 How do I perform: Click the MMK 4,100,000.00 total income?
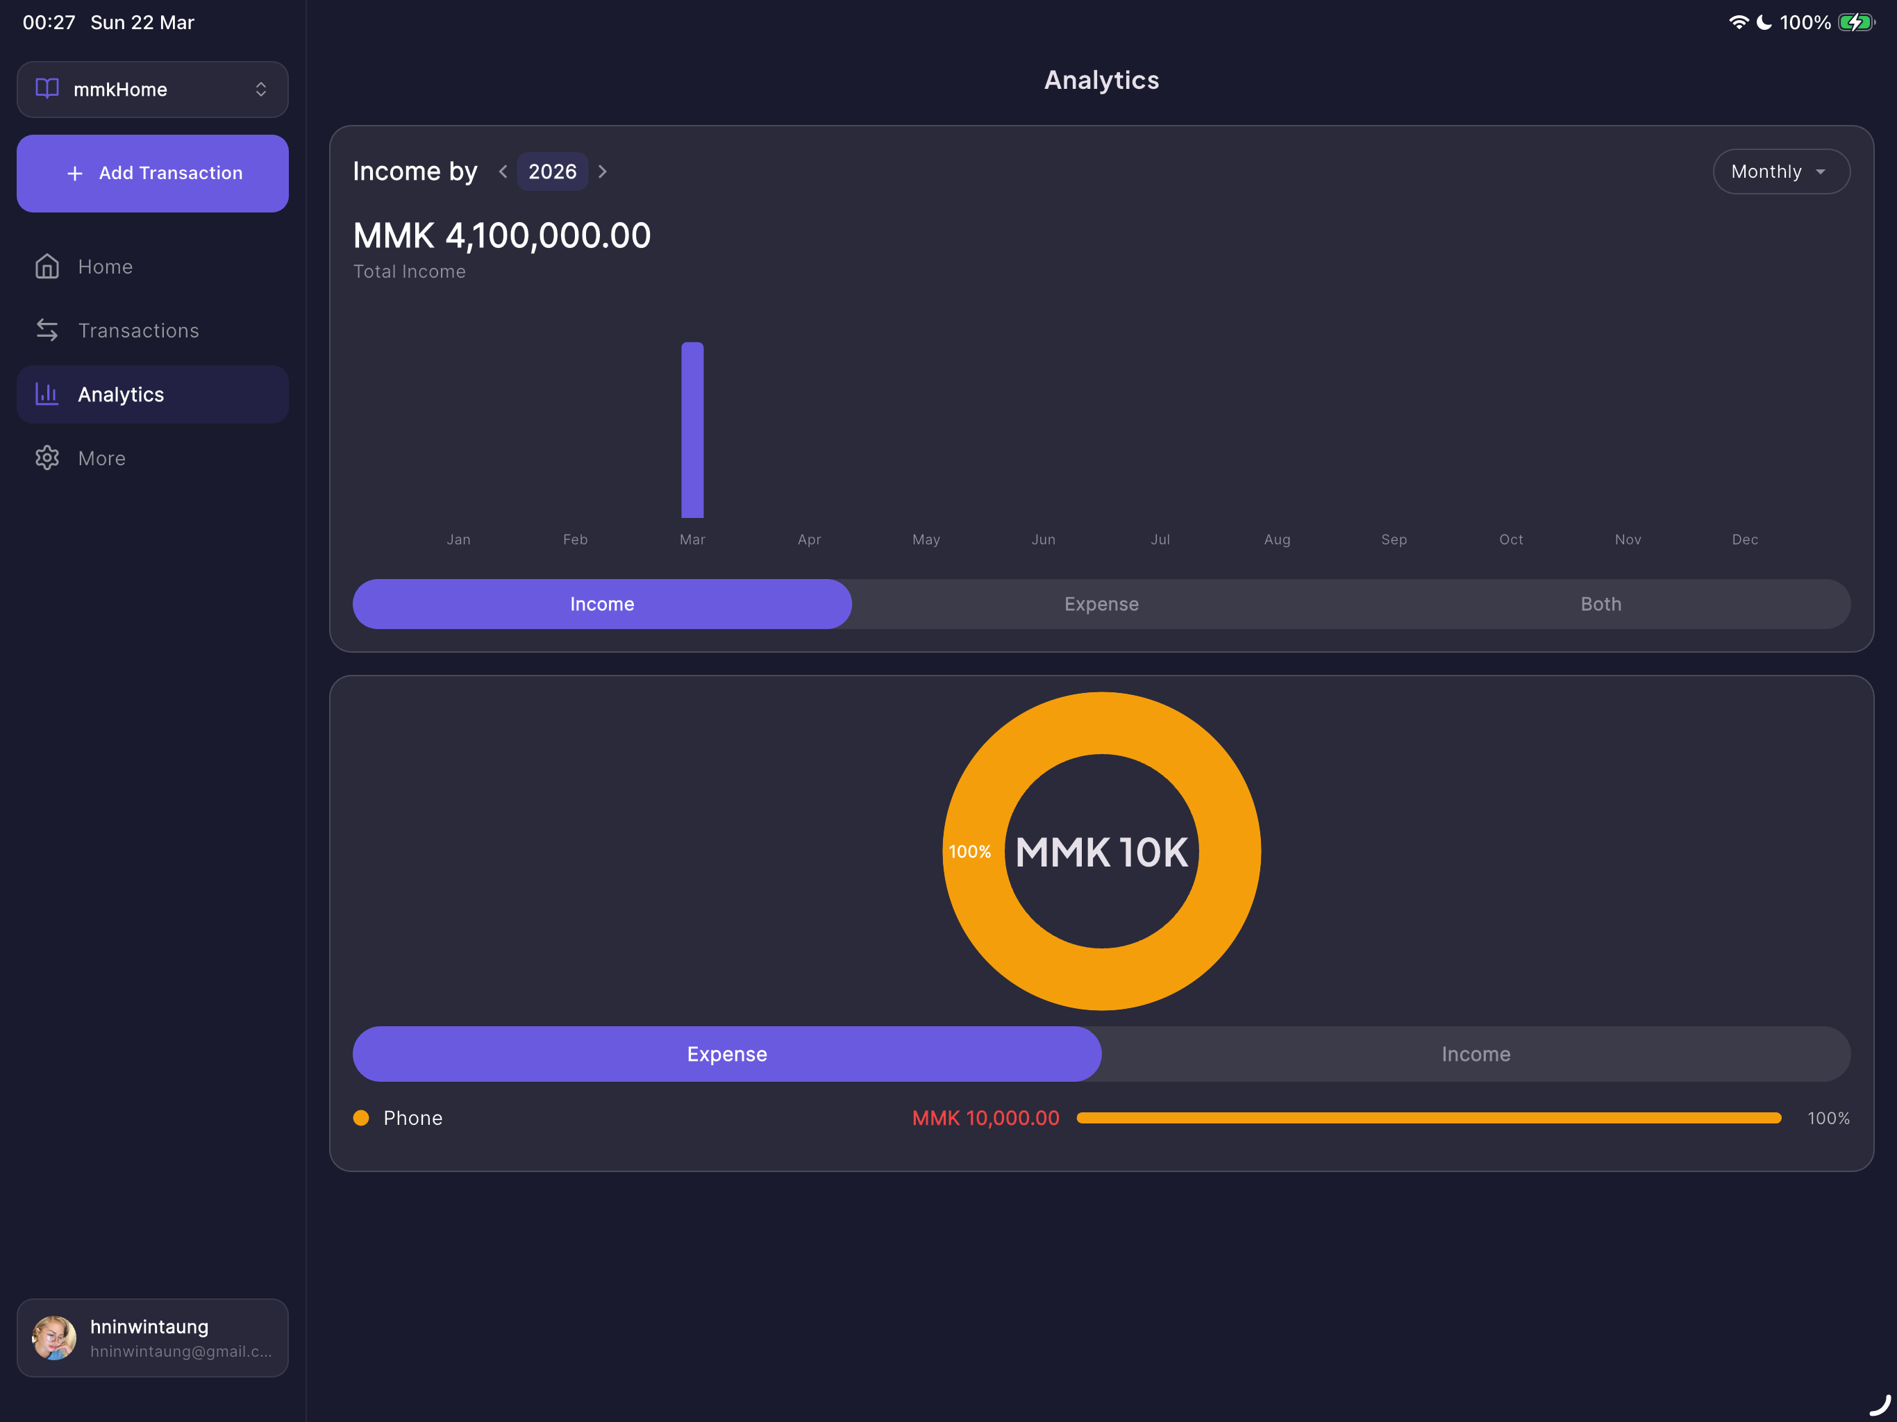503,235
